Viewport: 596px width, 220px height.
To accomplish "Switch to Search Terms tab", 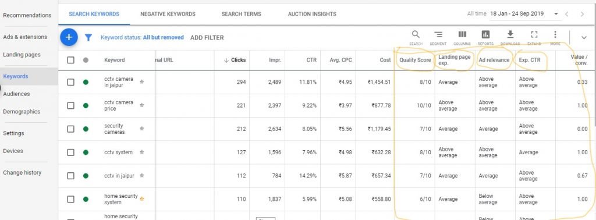I will pyautogui.click(x=242, y=14).
